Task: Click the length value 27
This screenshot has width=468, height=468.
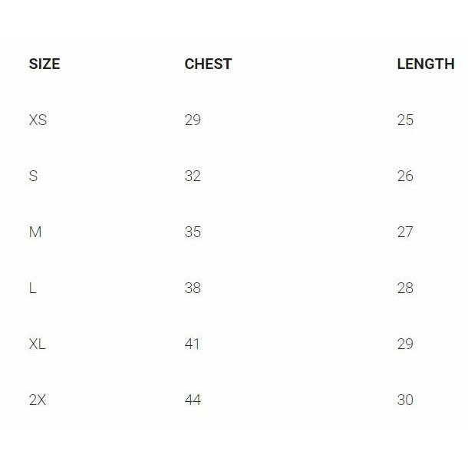Action: pyautogui.click(x=405, y=232)
